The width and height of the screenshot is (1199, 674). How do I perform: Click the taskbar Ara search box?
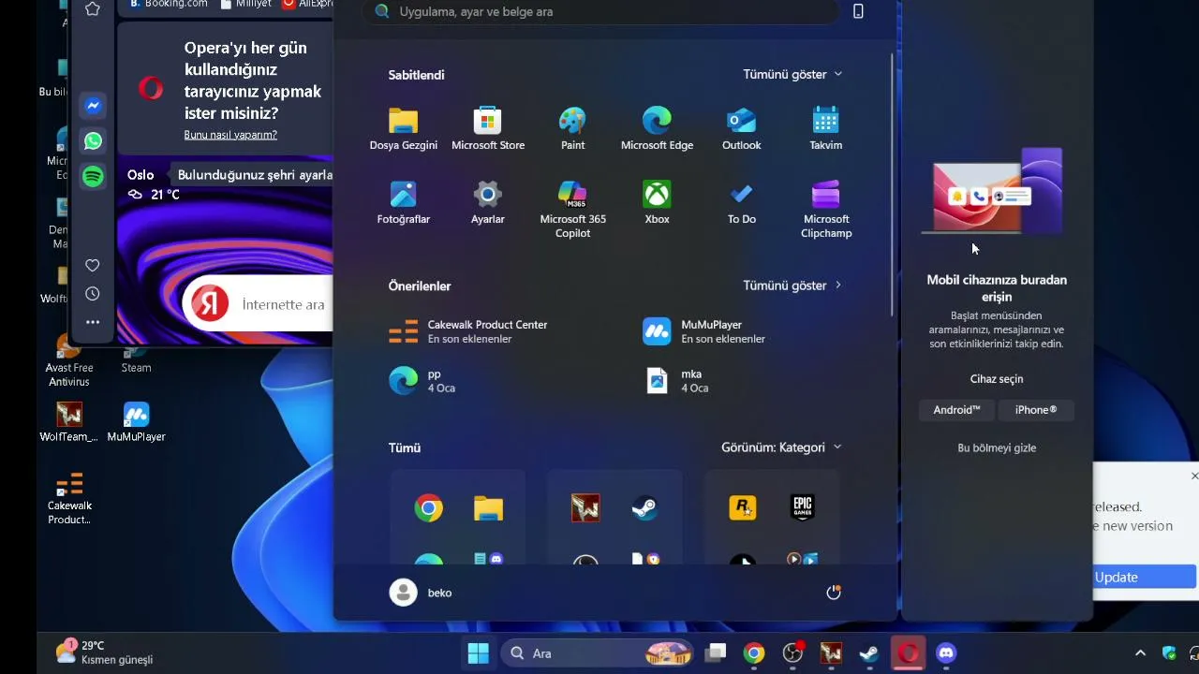599,653
